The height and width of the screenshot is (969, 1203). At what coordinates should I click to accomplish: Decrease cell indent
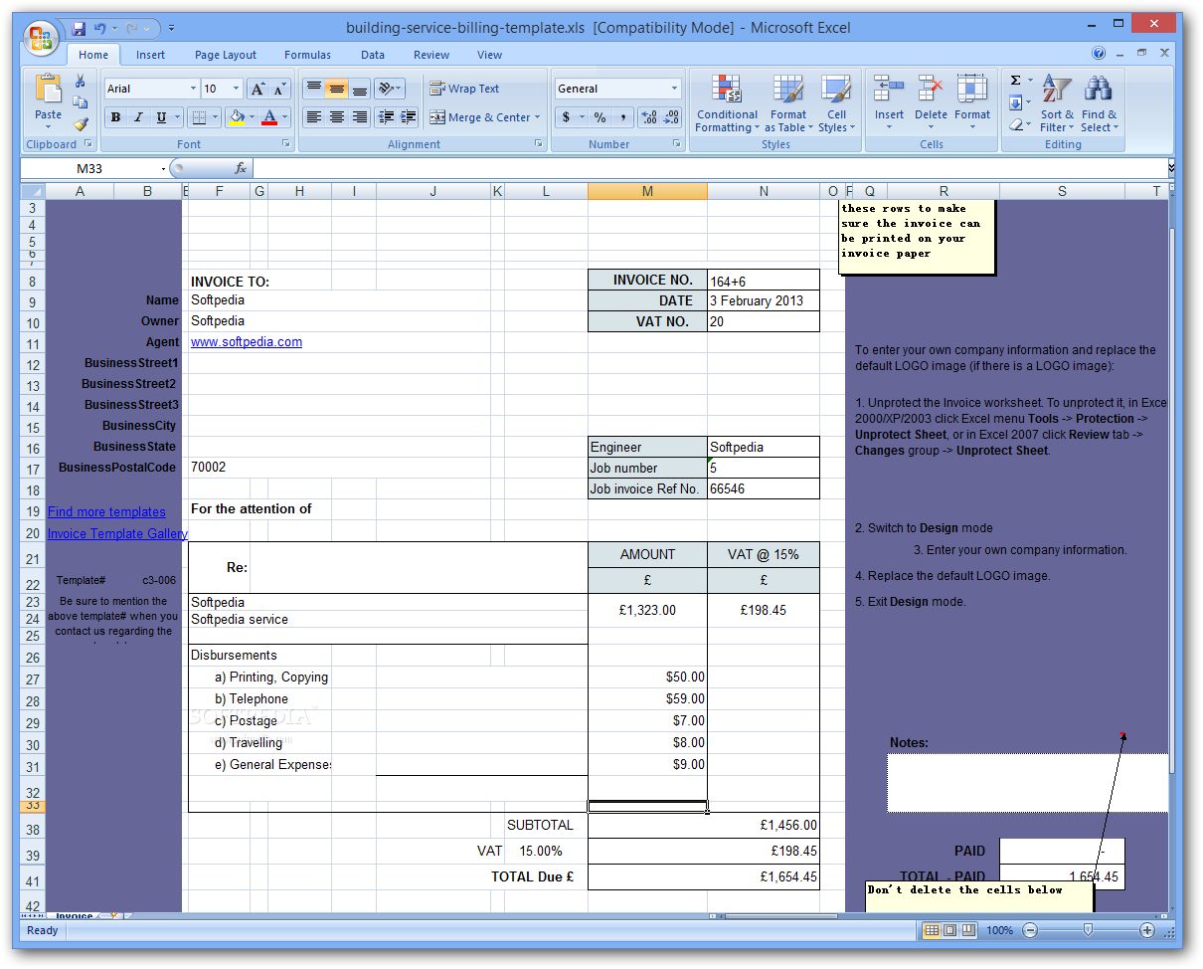pyautogui.click(x=386, y=117)
